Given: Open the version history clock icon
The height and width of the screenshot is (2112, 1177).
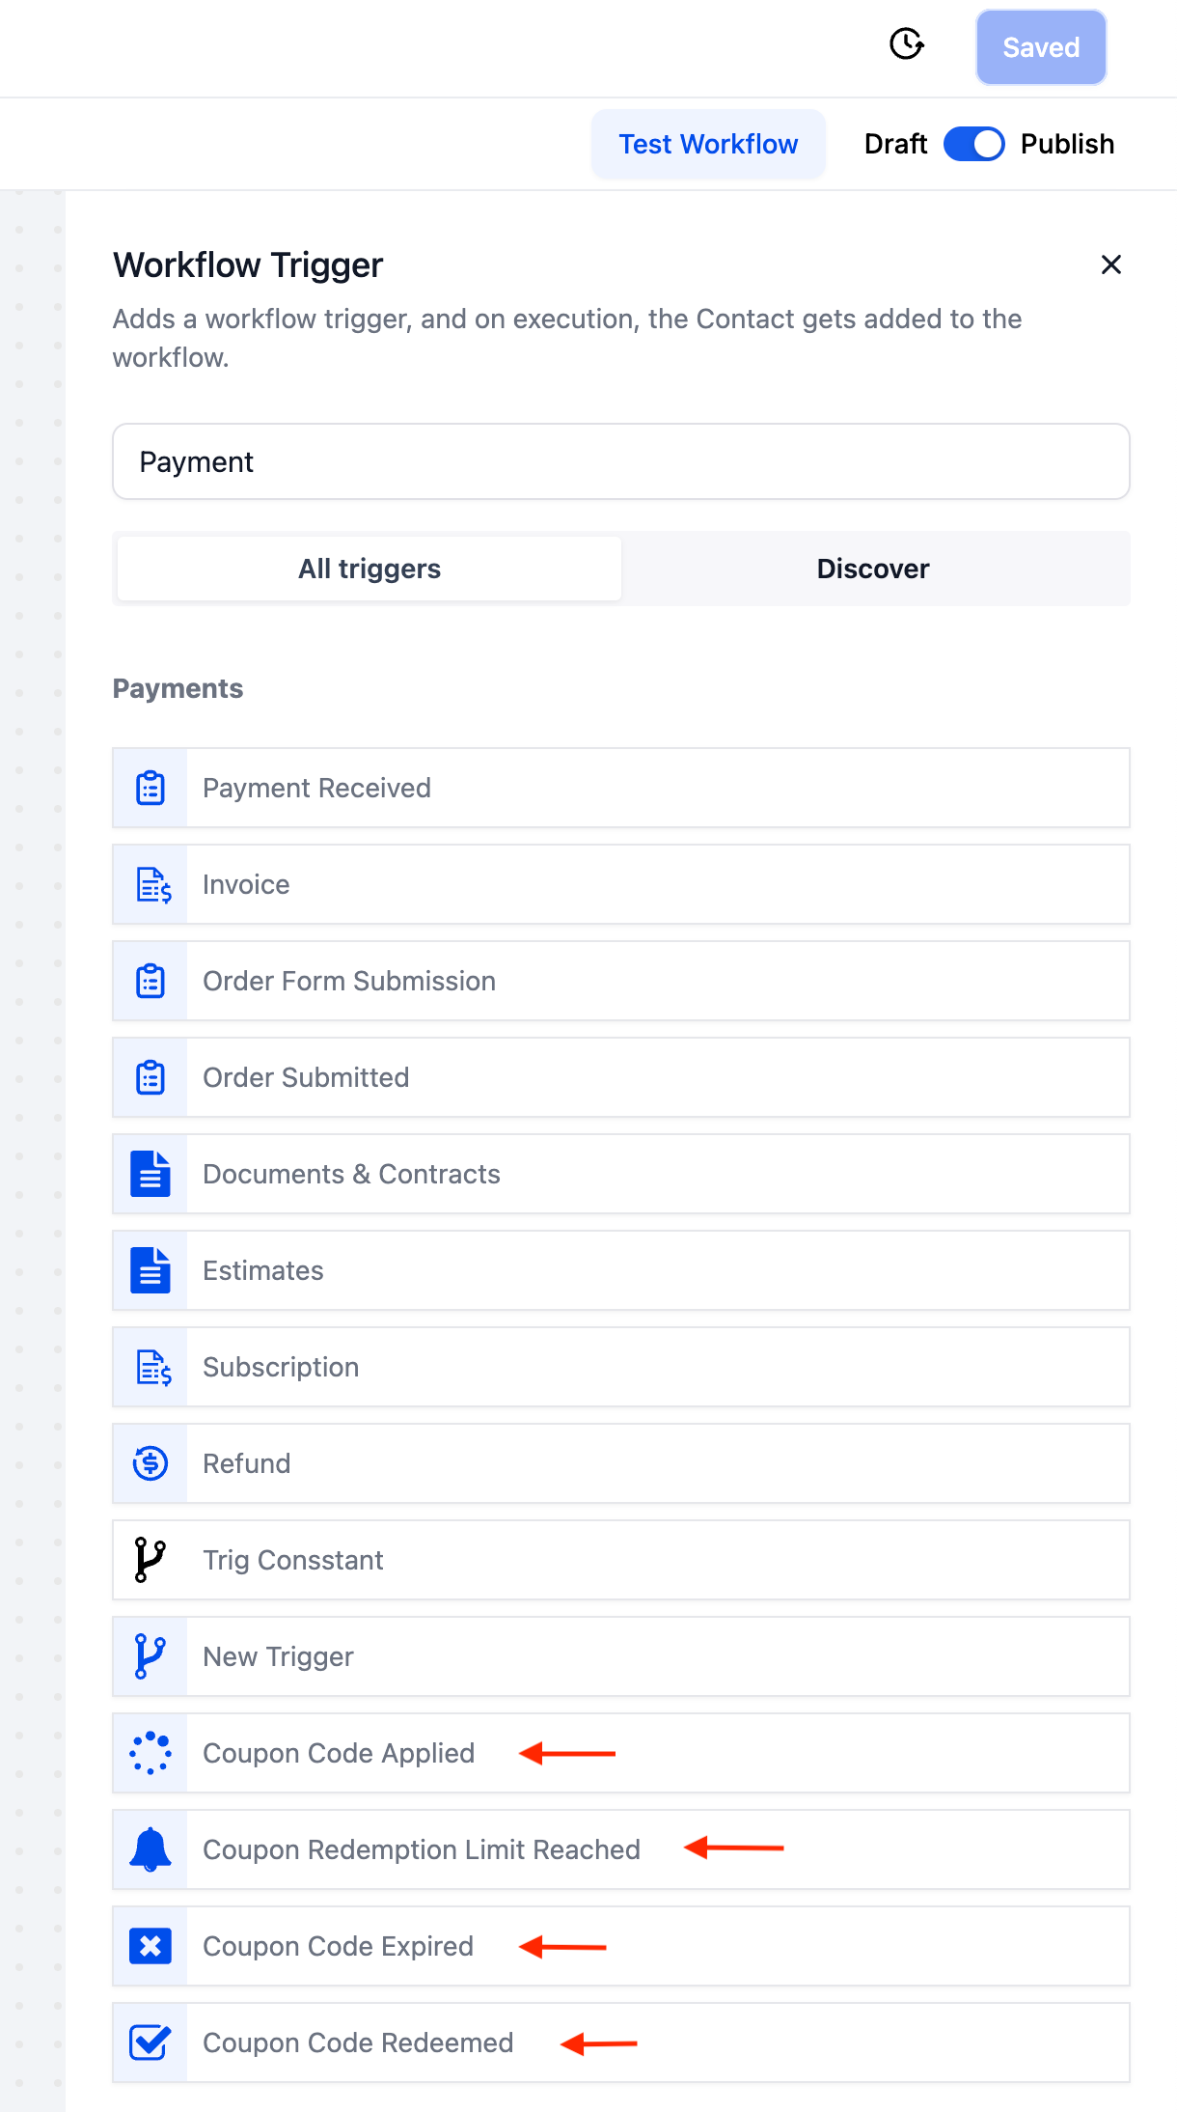Looking at the screenshot, I should [906, 44].
